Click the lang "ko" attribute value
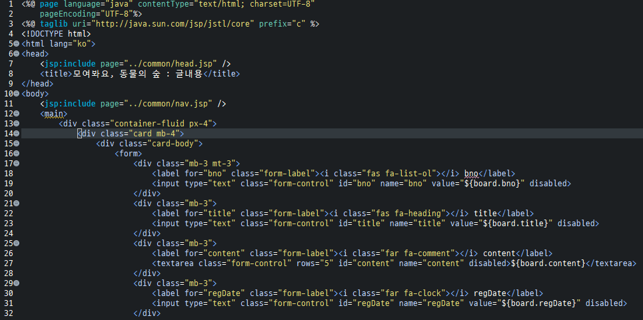The image size is (643, 320). point(82,44)
